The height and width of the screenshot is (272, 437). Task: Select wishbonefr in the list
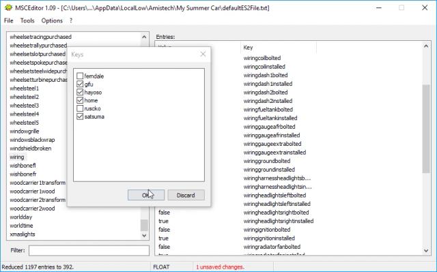click(x=23, y=175)
